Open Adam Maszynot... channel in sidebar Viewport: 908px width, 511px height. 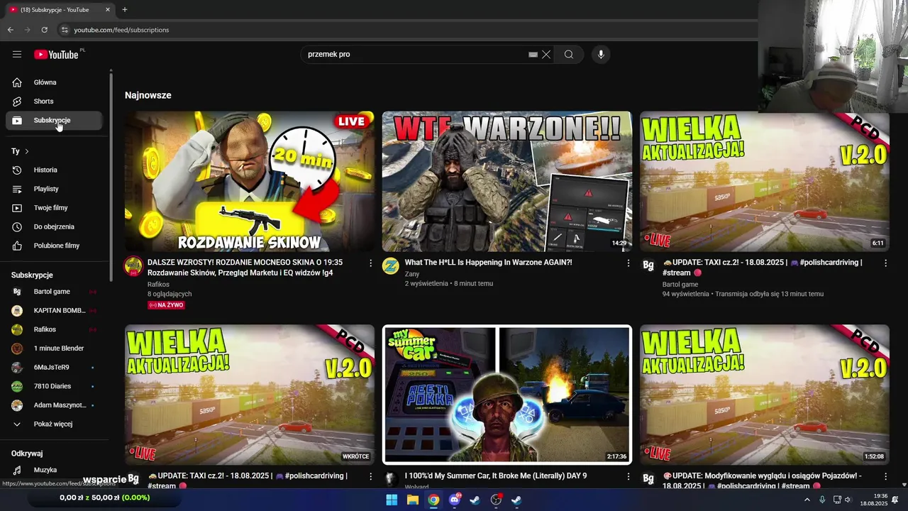[54, 405]
